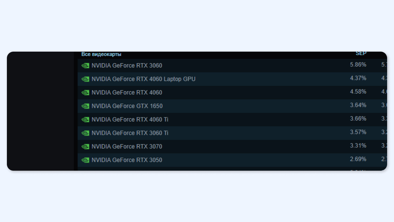The width and height of the screenshot is (394, 222).
Task: Click NVIDIA logo beside RTX 4060 Laptop GPU
Action: click(x=85, y=79)
